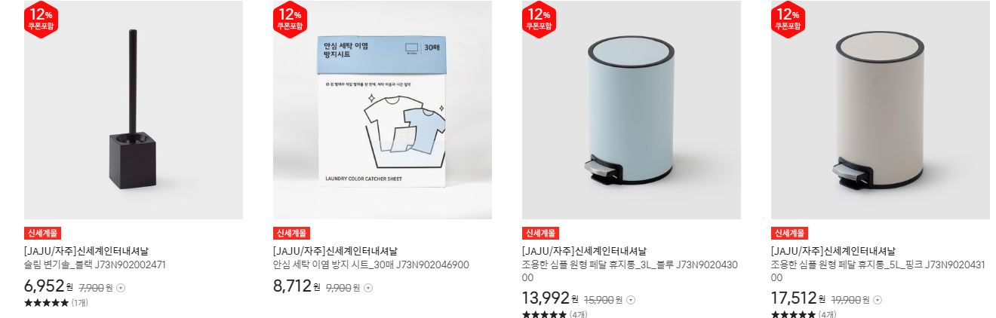
Task: Open 조용한 심플 원형 페달 휴지통_3L_블루 link
Action: [x=630, y=271]
